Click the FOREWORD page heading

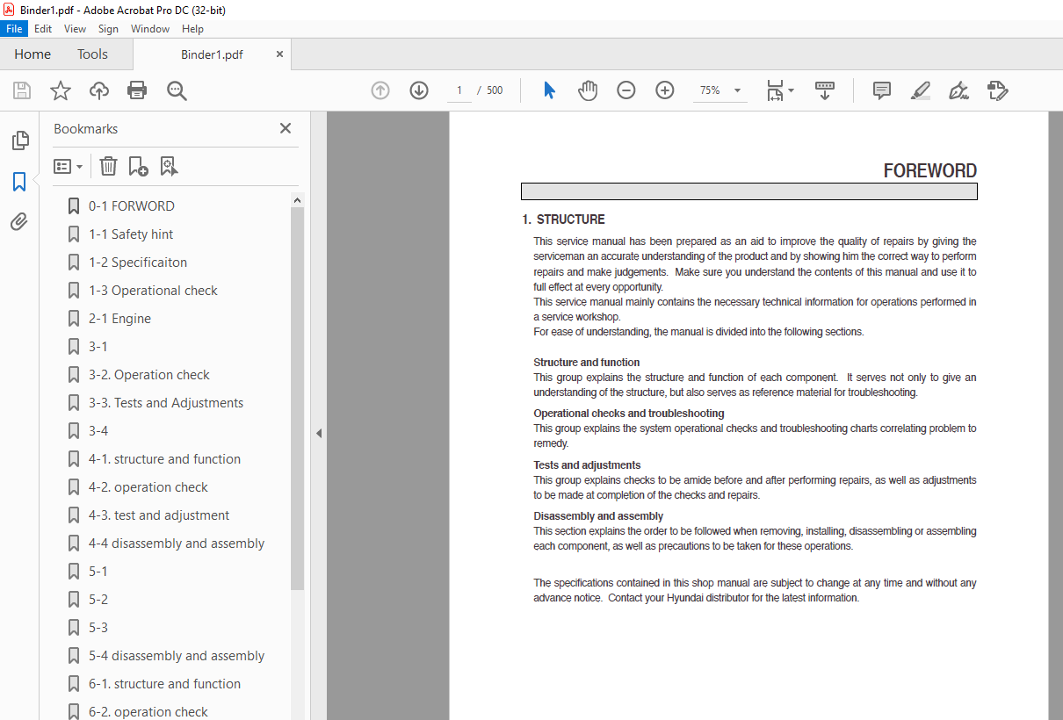point(929,171)
